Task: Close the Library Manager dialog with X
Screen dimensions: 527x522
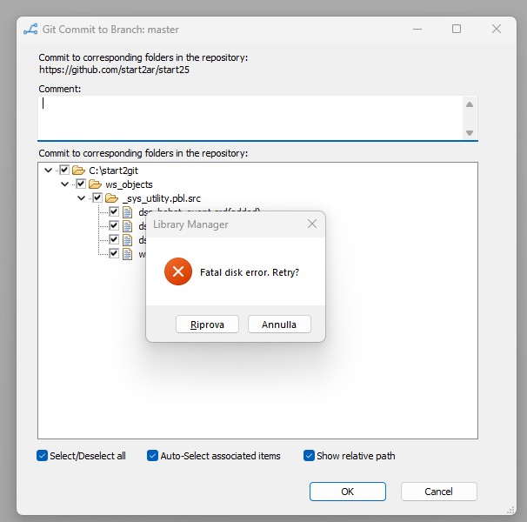Action: tap(312, 224)
